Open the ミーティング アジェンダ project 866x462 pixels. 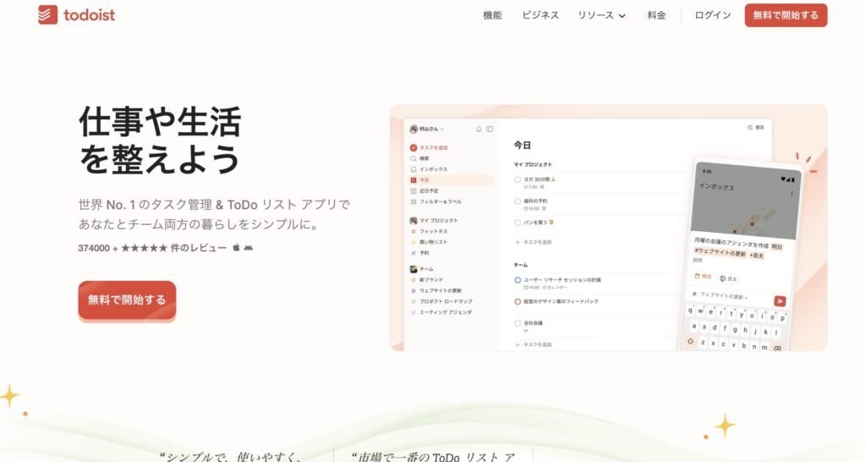click(441, 312)
